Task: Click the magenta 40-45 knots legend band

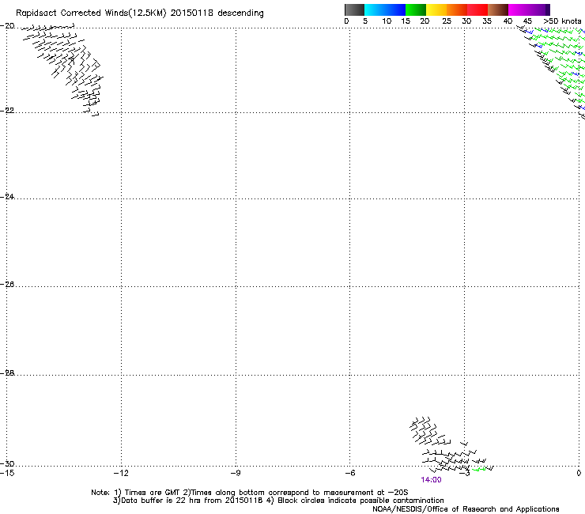Action: (x=519, y=9)
